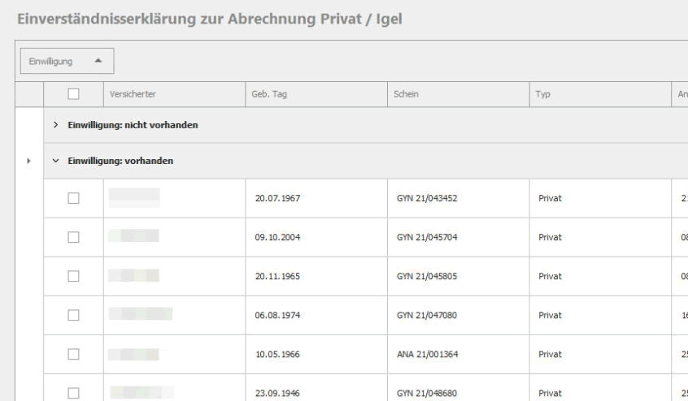Mark the checkbox for ANA 21/001364 row

pos(74,354)
